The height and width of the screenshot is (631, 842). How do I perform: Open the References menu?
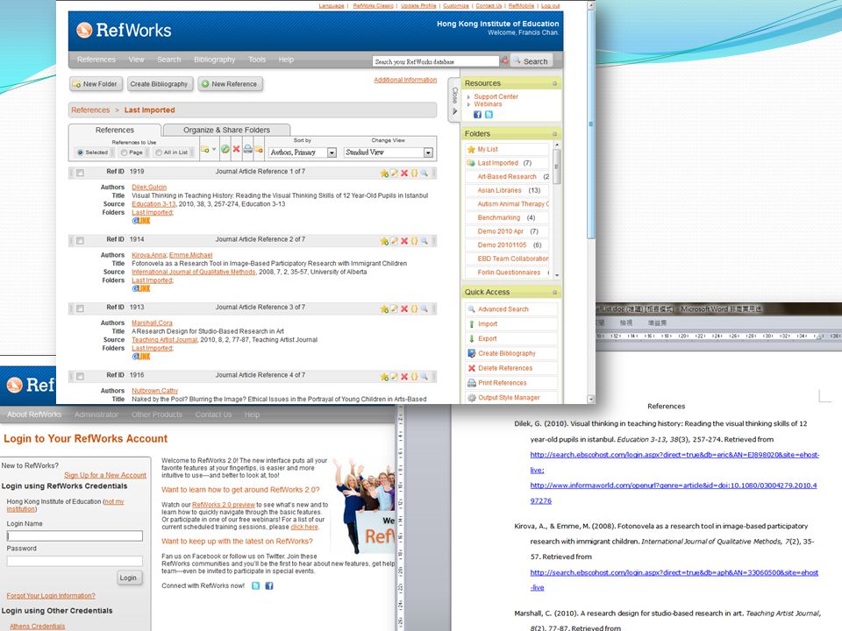pos(96,60)
